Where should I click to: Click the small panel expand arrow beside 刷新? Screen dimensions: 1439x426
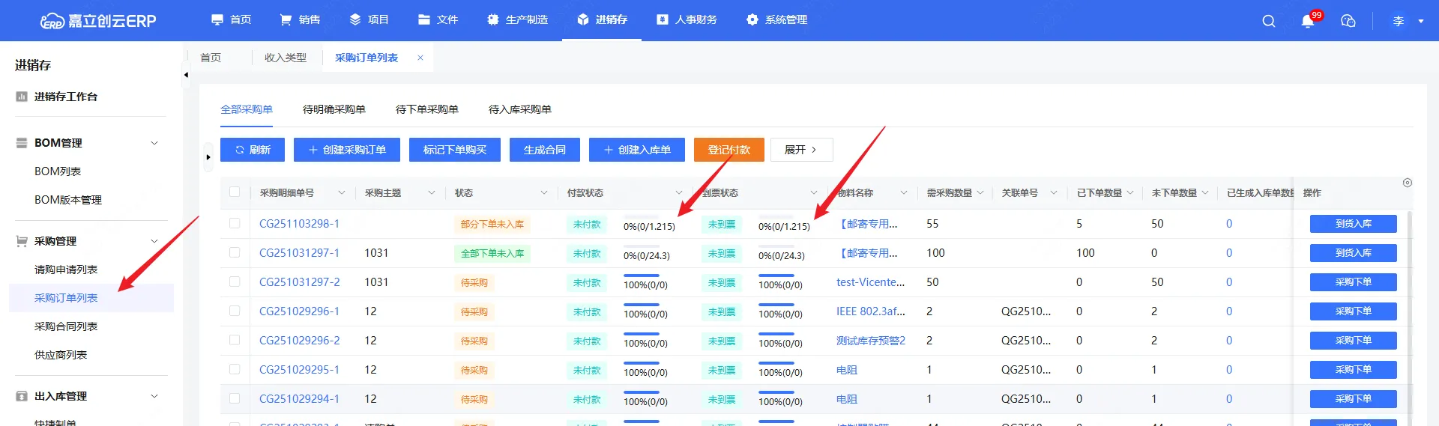pyautogui.click(x=208, y=157)
